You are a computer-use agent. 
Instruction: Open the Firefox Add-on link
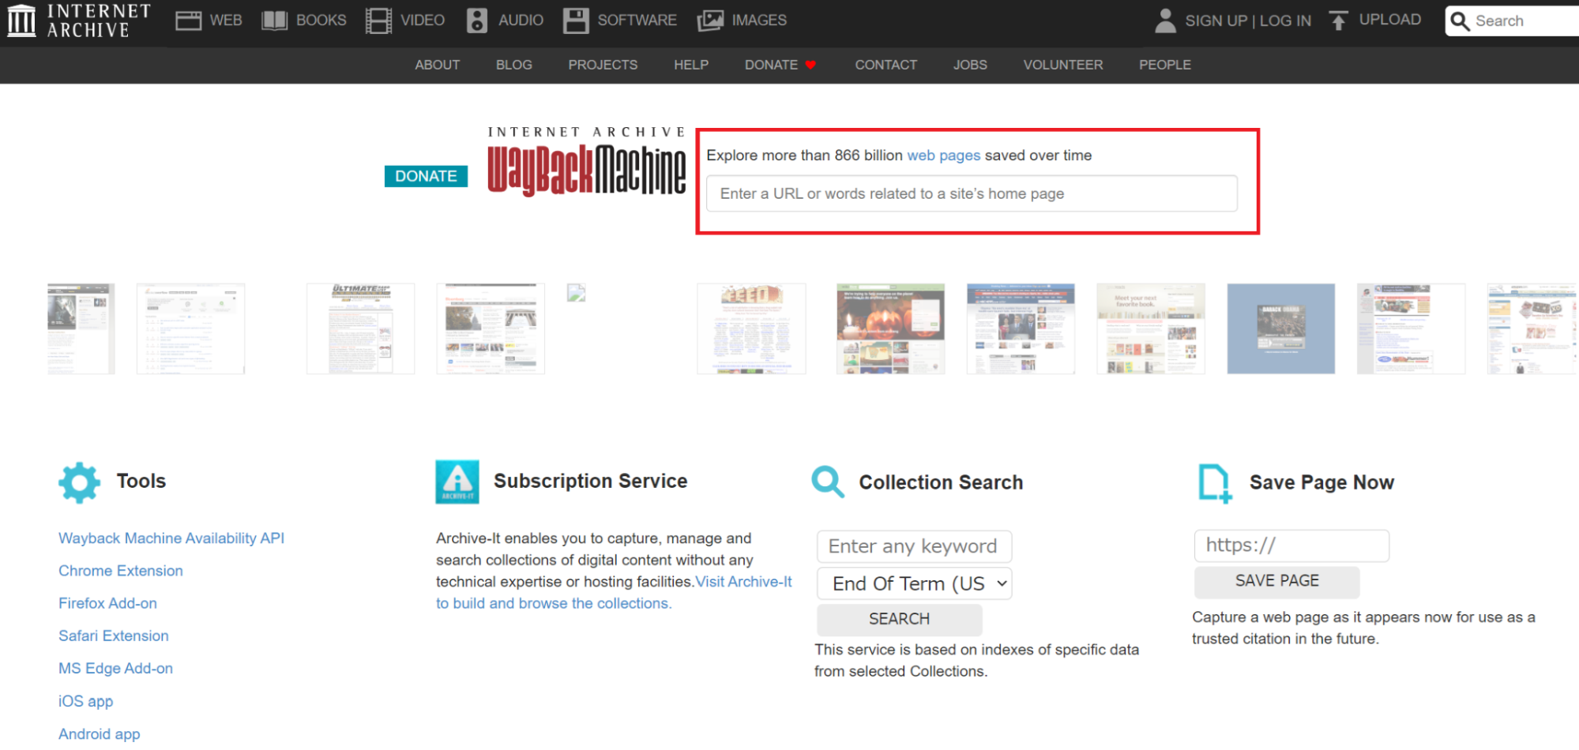click(107, 603)
